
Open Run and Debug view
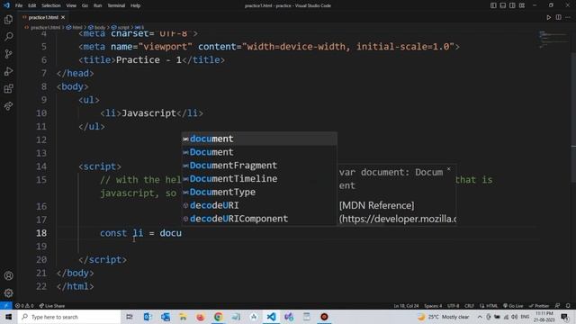8,71
